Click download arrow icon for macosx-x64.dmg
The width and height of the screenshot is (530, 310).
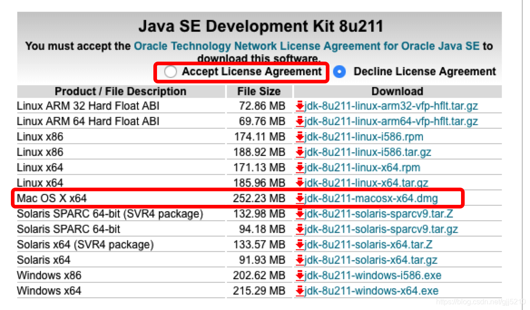coord(300,198)
